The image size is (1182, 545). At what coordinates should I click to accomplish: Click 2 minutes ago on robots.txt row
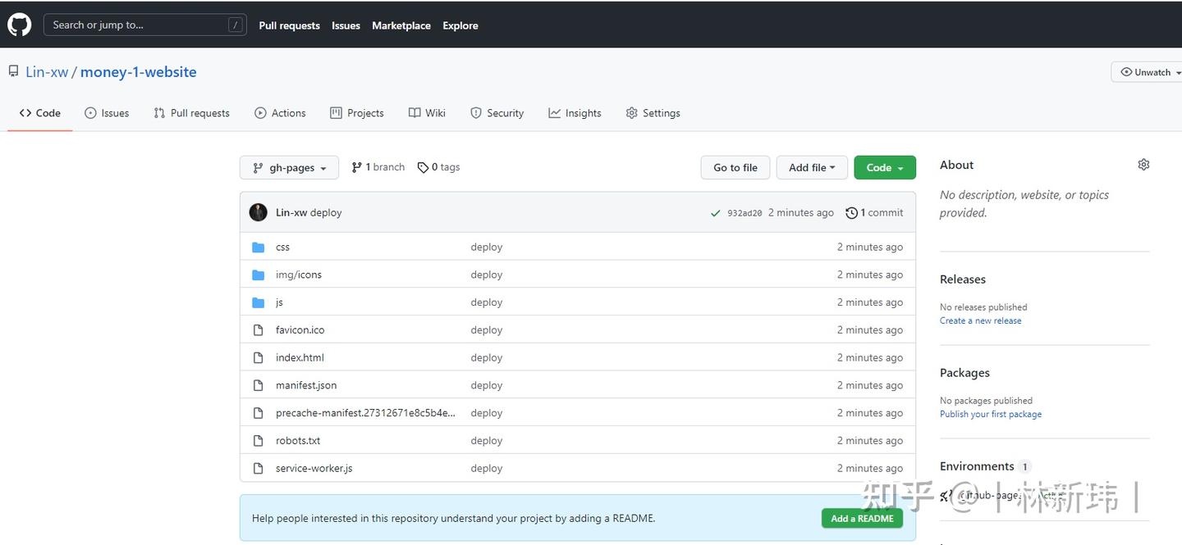click(x=870, y=441)
